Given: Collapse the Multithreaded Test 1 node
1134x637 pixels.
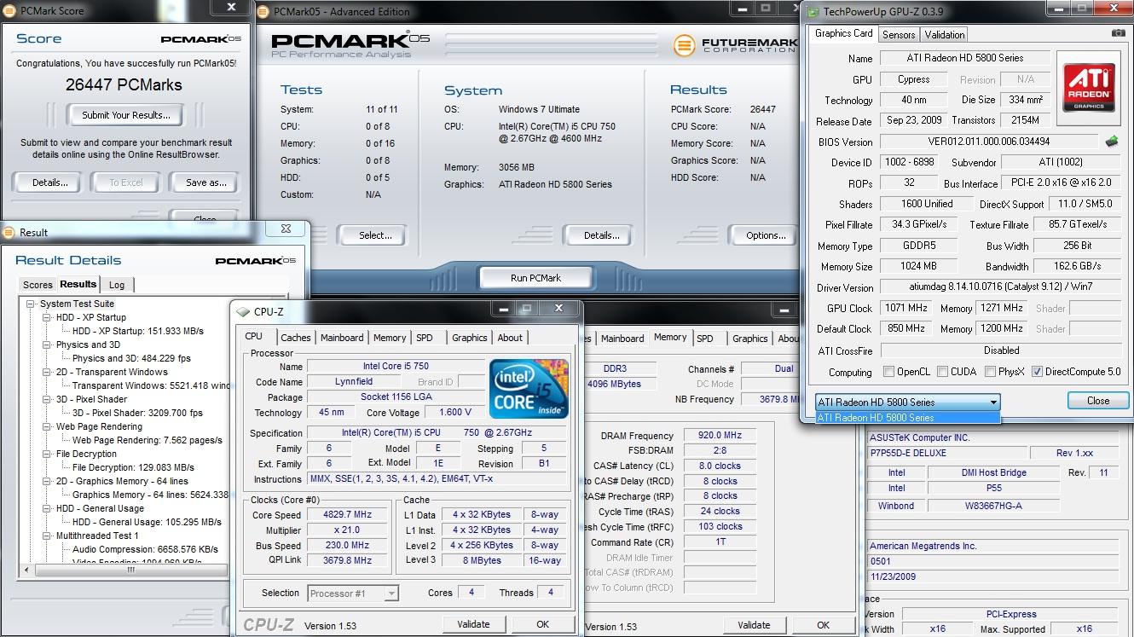Looking at the screenshot, I should tap(47, 536).
